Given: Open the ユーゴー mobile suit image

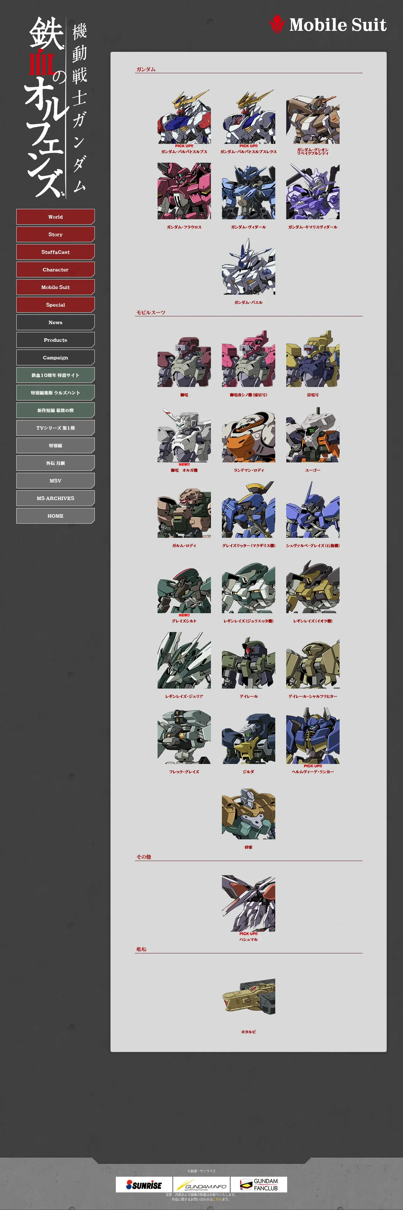Looking at the screenshot, I should [x=313, y=434].
